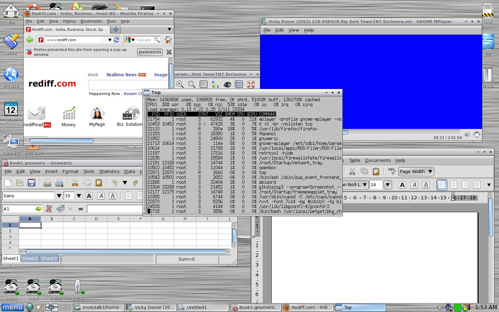Image resolution: width=499 pixels, height=312 pixels.
Task: Click Gnumeric paste clipboard icon
Action: click(x=99, y=183)
